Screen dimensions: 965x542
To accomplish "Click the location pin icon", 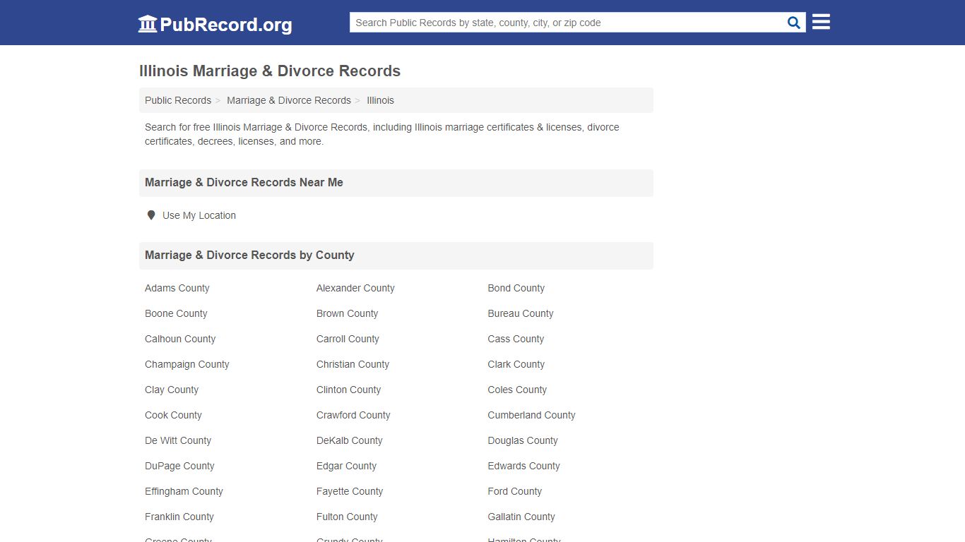I will coord(150,215).
